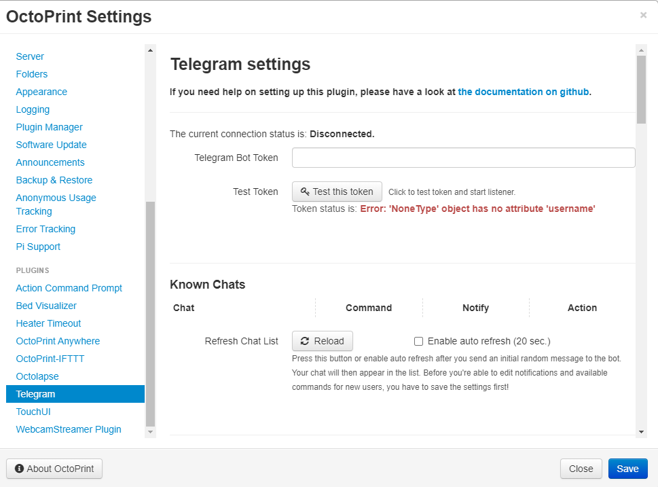Image resolution: width=658 pixels, height=487 pixels.
Task: Click the Chat column header
Action: click(x=184, y=308)
